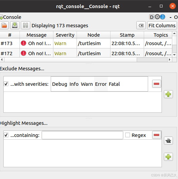
Task: Toggle the '...containing' highlight filter checkbox
Action: click(x=6, y=135)
